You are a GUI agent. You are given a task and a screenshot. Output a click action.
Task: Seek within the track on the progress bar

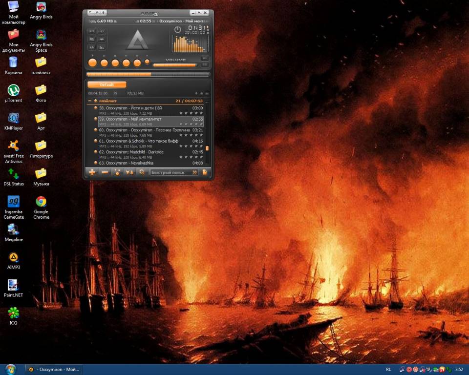[x=148, y=74]
